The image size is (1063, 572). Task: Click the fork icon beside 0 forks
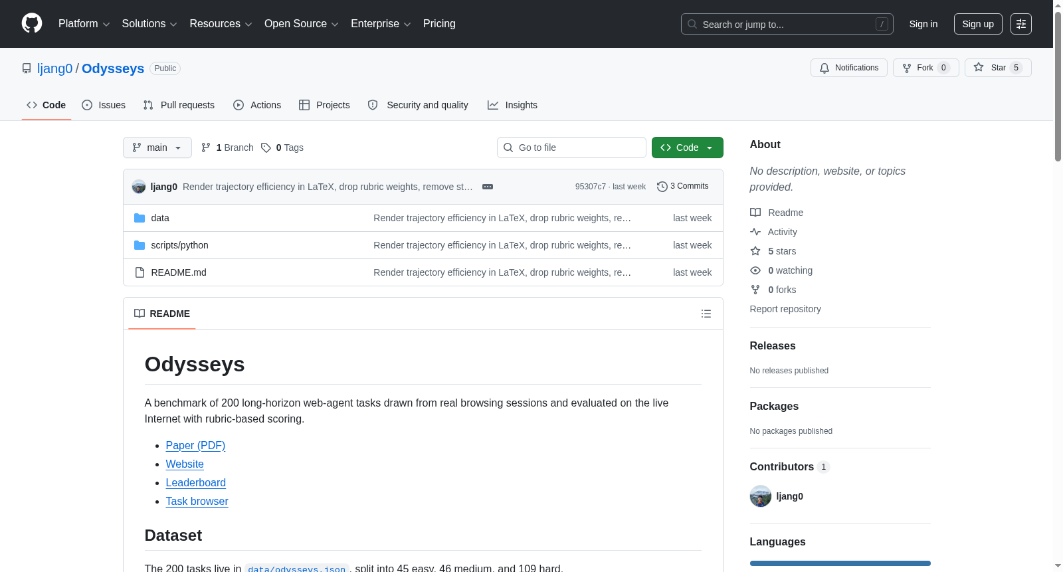755,290
